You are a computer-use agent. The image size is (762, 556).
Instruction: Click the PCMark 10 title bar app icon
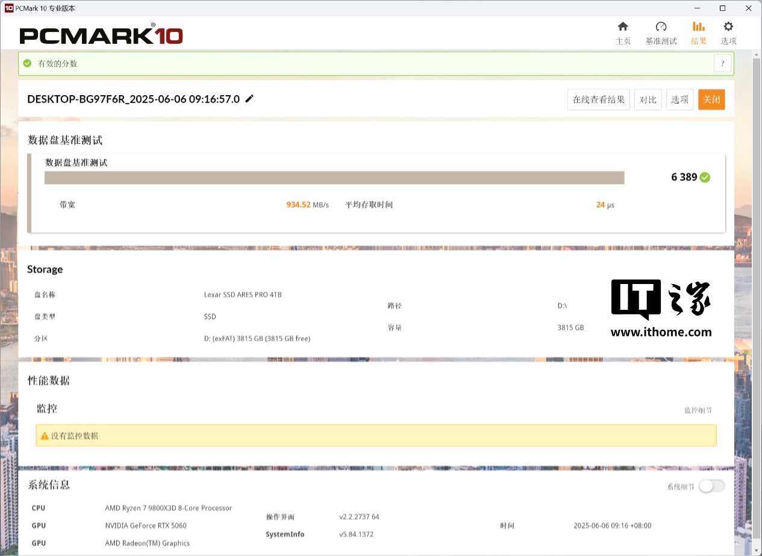pyautogui.click(x=8, y=8)
